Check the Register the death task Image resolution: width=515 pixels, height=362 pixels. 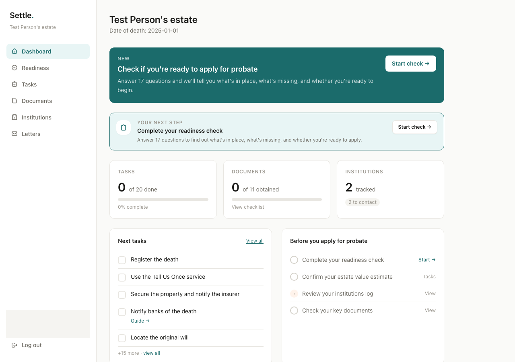[x=122, y=260]
